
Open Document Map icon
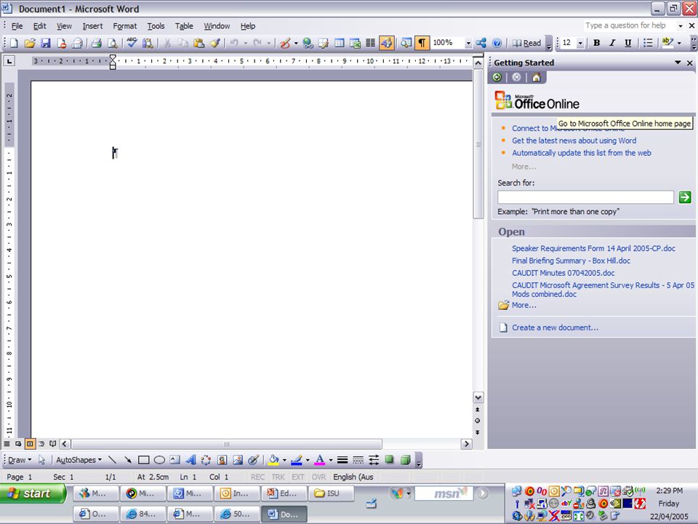click(x=406, y=43)
